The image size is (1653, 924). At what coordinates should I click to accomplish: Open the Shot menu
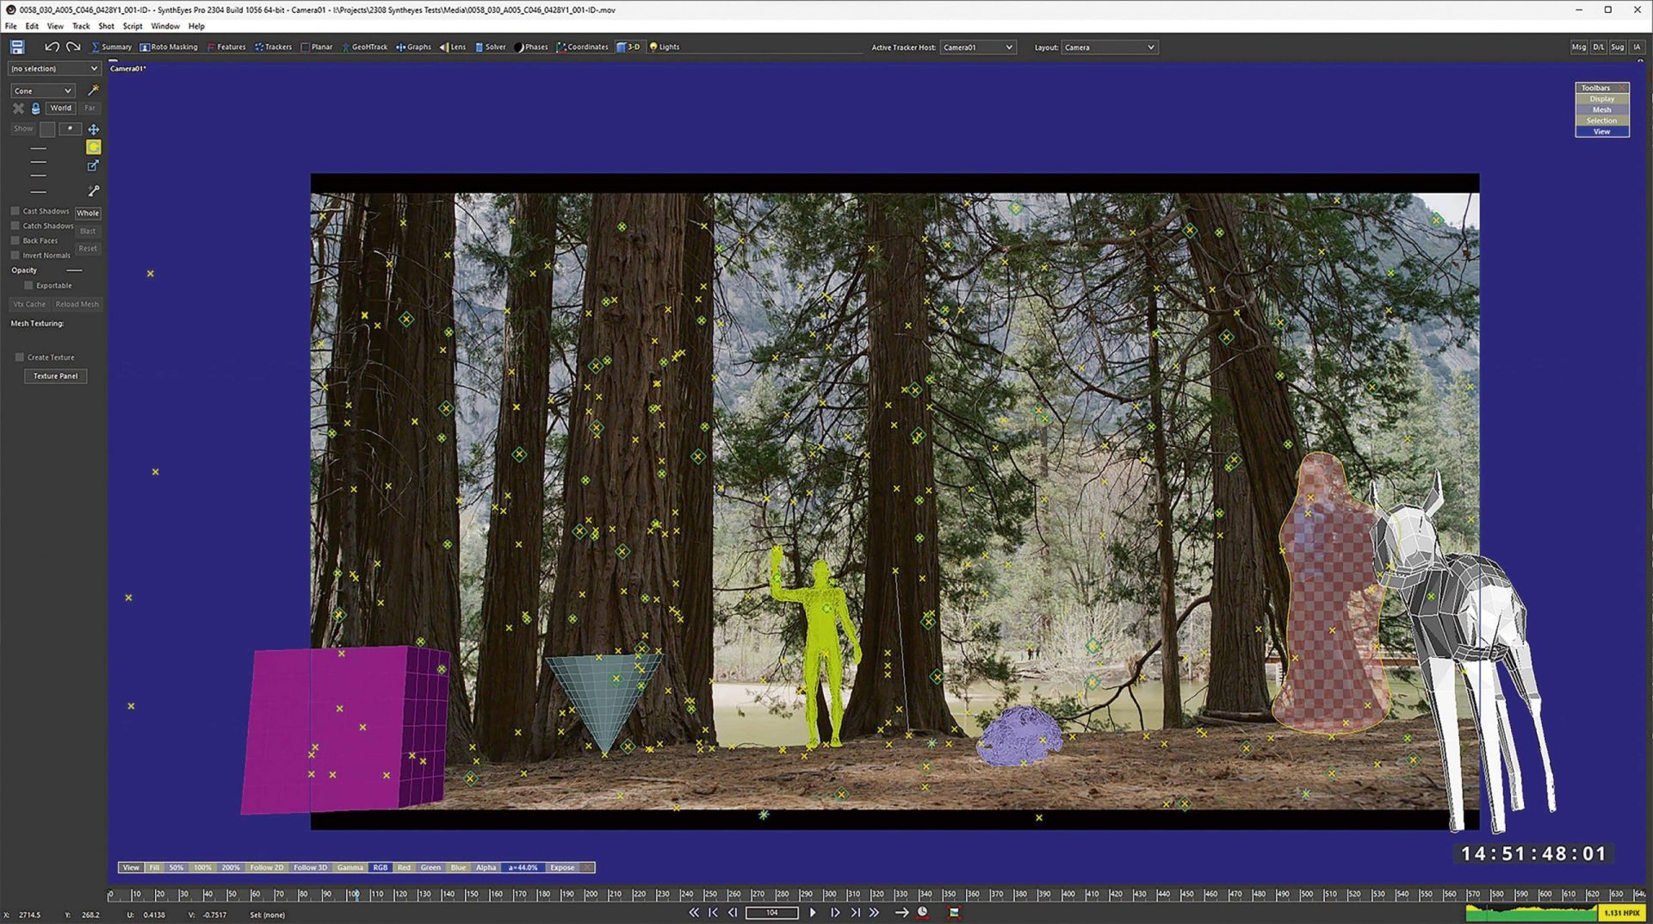105,26
